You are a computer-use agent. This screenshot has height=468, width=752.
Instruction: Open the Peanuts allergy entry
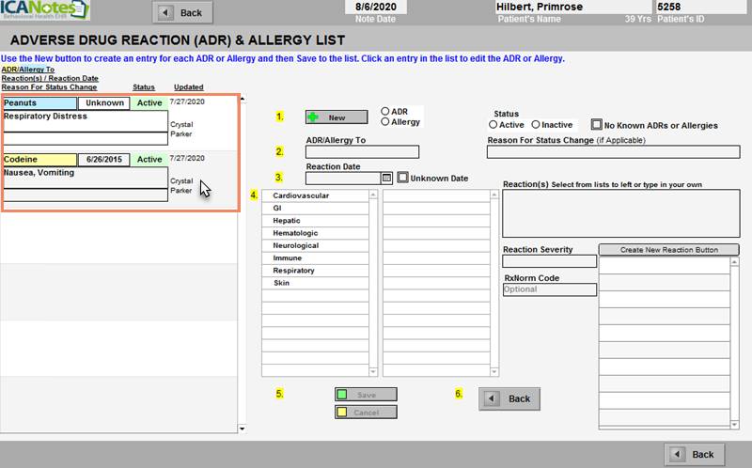pos(39,103)
